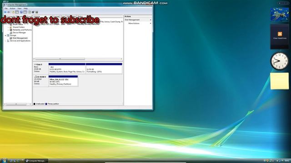The width and height of the screenshot is (291, 163).
Task: Expand the Services and Applications node
Action: (x=5, y=41)
